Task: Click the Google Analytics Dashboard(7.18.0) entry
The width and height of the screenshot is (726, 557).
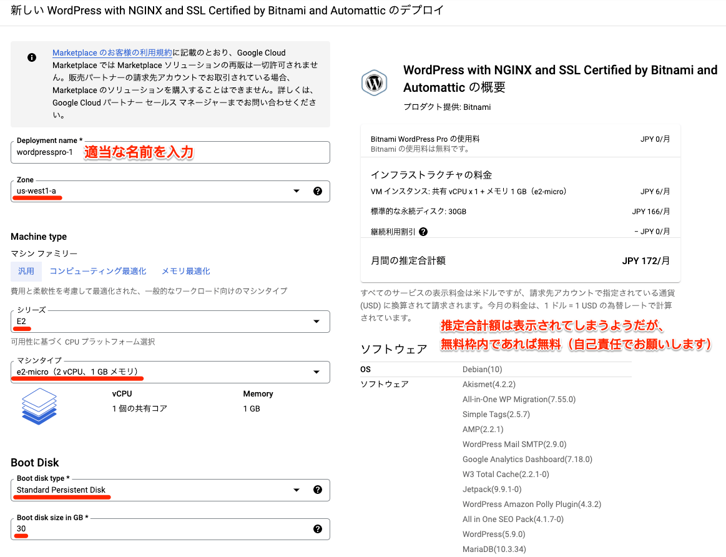Action: click(527, 460)
